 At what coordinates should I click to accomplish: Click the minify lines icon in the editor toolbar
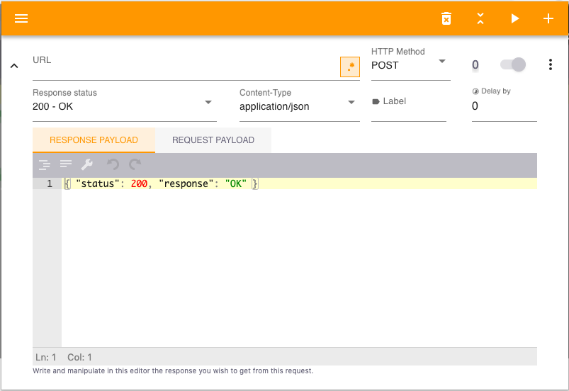point(66,164)
